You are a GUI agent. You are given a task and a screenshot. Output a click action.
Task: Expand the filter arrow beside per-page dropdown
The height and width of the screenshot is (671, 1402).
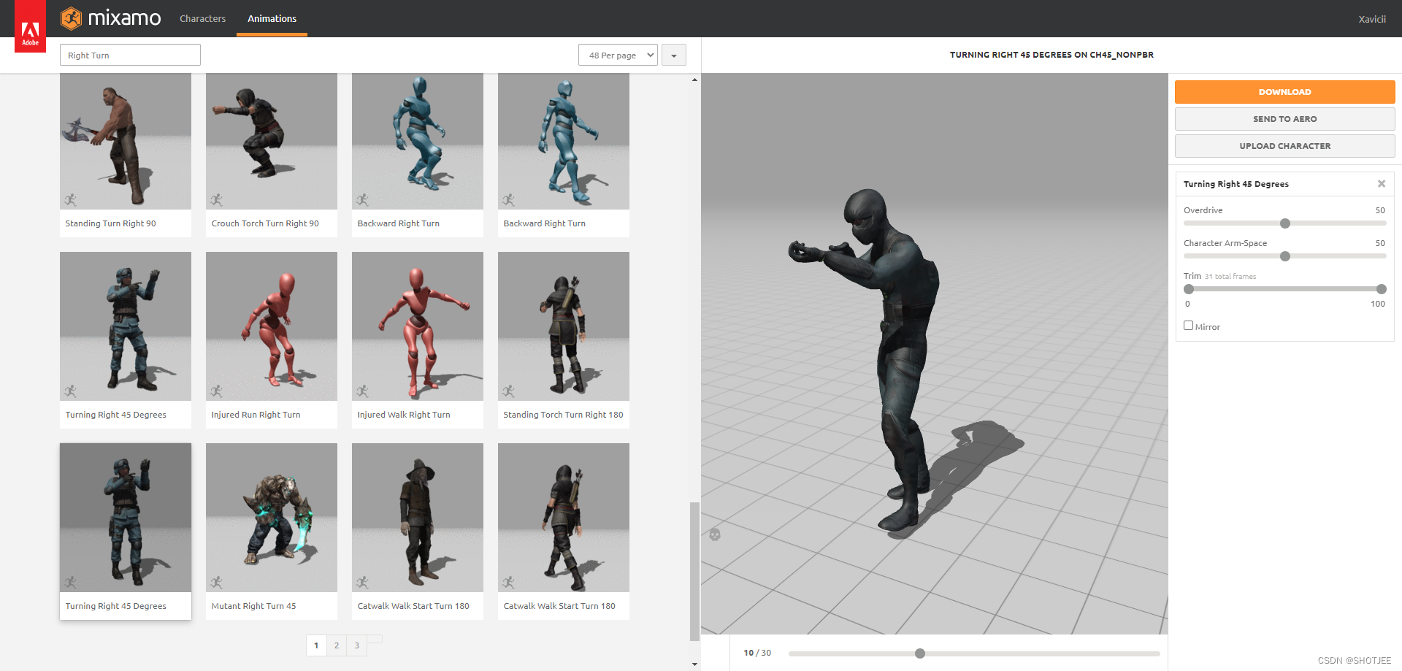click(x=674, y=55)
